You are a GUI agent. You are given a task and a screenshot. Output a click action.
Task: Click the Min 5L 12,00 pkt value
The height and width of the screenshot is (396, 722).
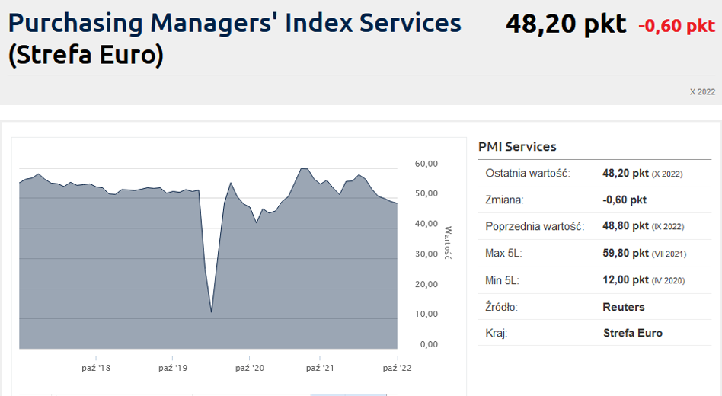(x=625, y=280)
